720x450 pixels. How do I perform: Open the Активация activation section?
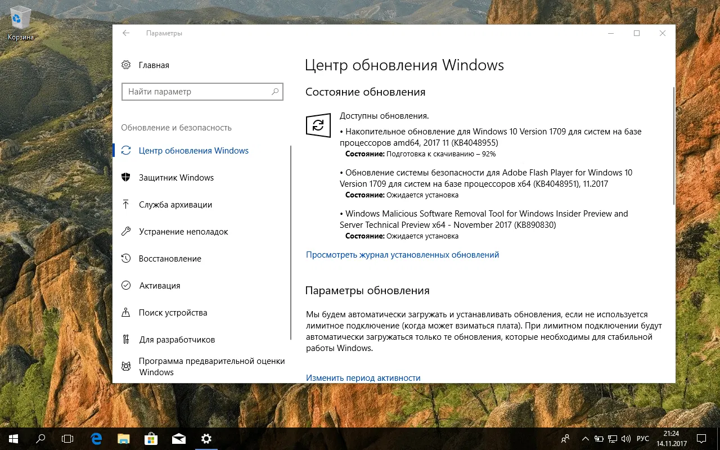[160, 285]
